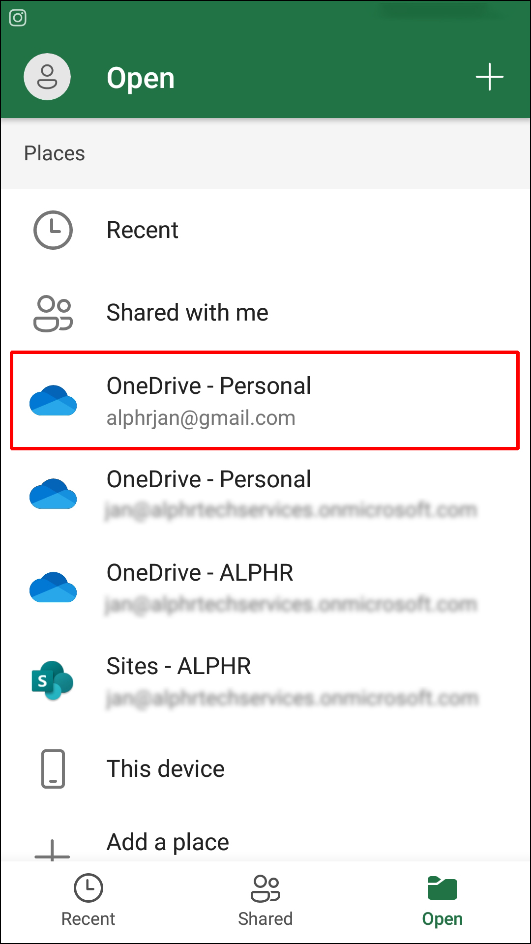Tap the profile avatar icon
This screenshot has height=944, width=531.
[x=47, y=77]
